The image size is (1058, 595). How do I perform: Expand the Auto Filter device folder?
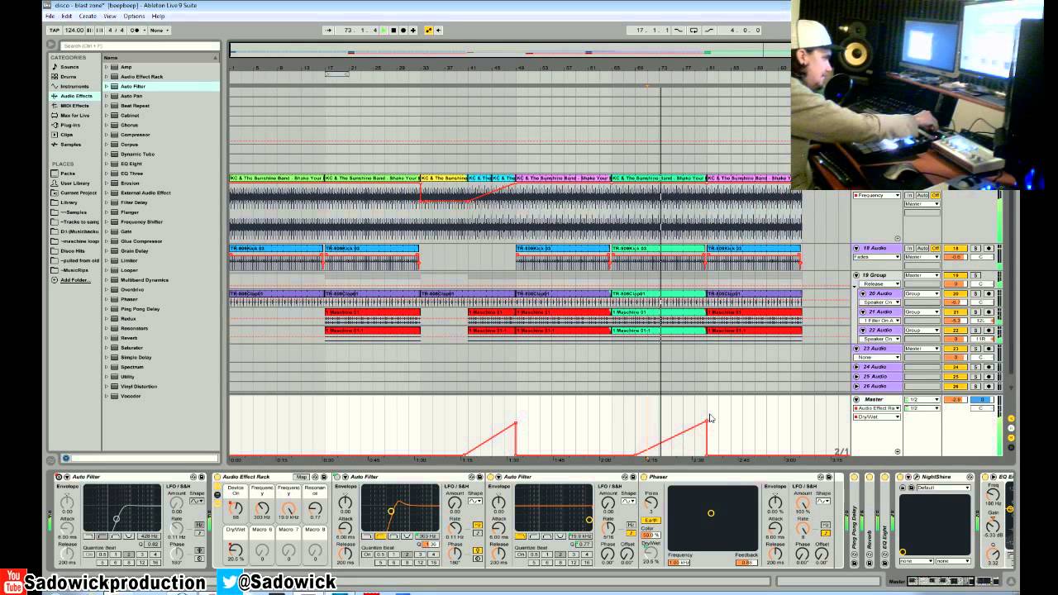point(107,86)
